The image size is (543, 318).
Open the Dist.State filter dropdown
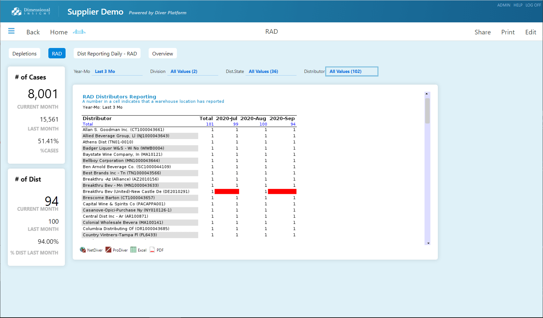(x=271, y=72)
